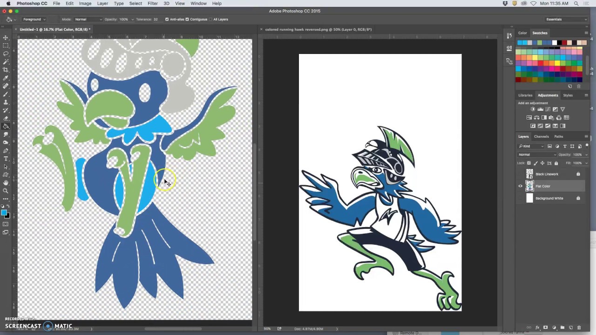The image size is (596, 335).
Task: Select the Lasso tool
Action: [x=6, y=54]
